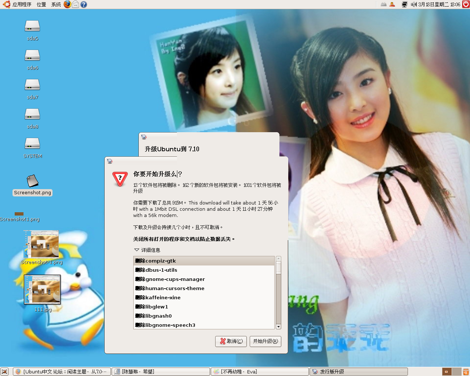
Task: Open the trash icon in bottom panel
Action: (466, 372)
